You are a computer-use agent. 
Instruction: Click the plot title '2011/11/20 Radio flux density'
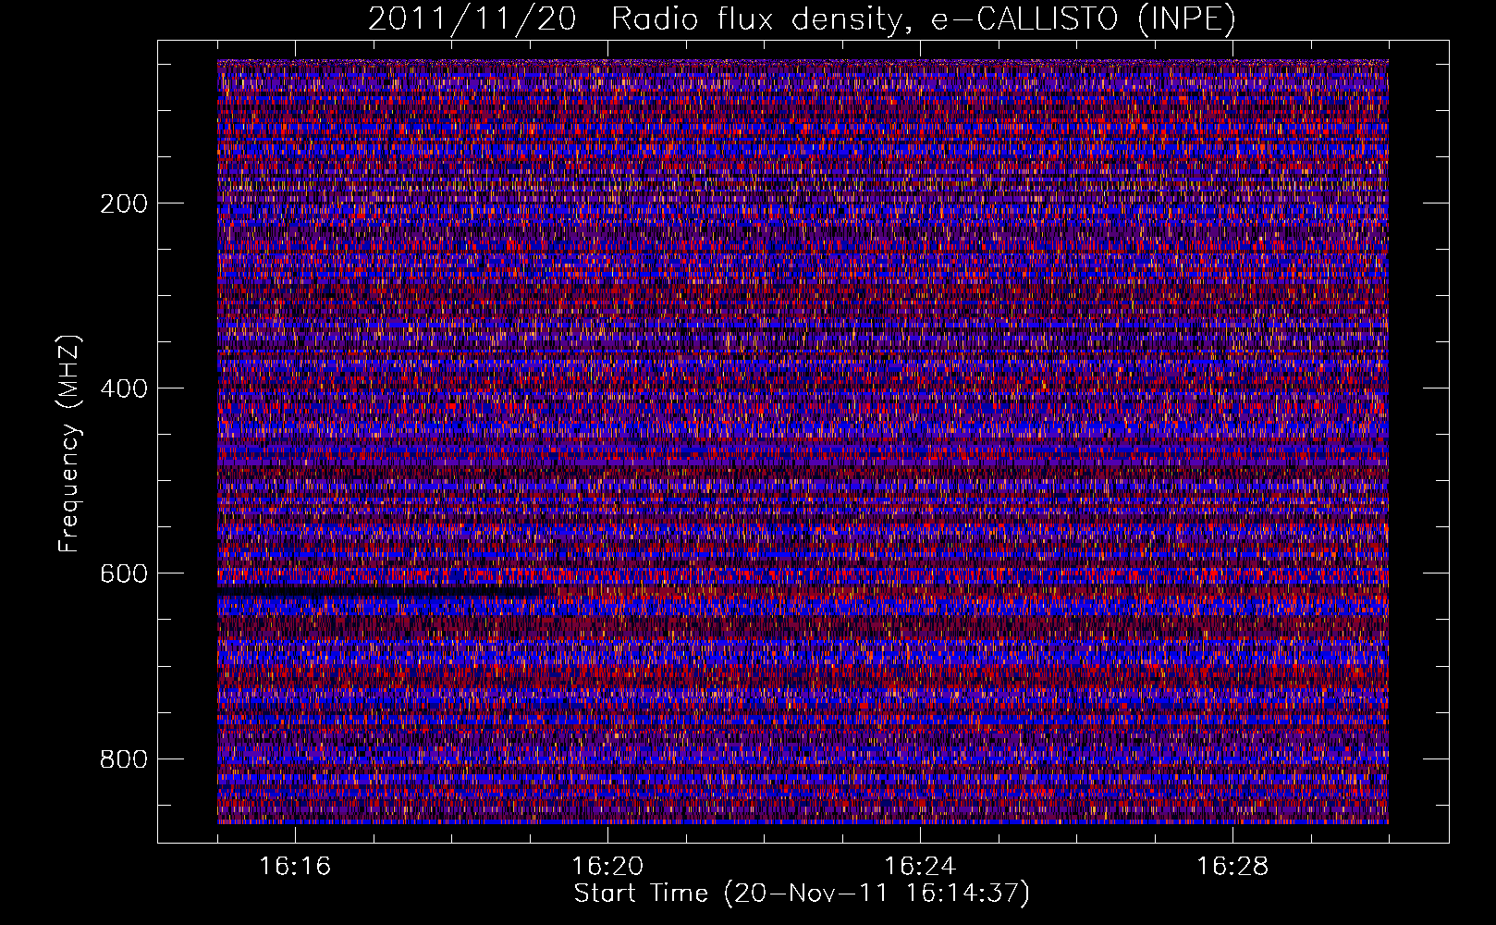pyautogui.click(x=802, y=19)
